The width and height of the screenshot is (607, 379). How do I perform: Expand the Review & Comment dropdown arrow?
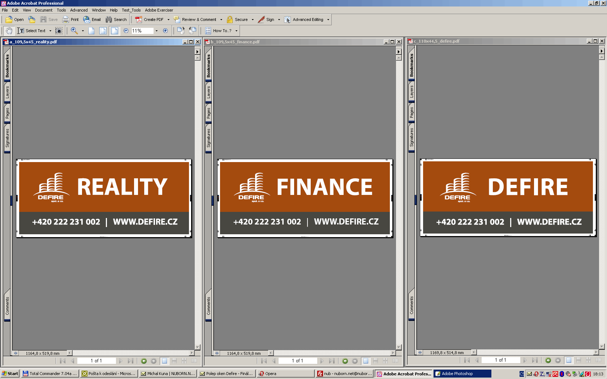[x=221, y=20]
